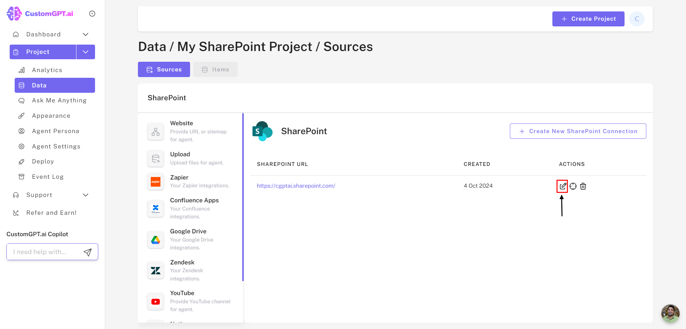Click the Support headset icon

coord(16,195)
